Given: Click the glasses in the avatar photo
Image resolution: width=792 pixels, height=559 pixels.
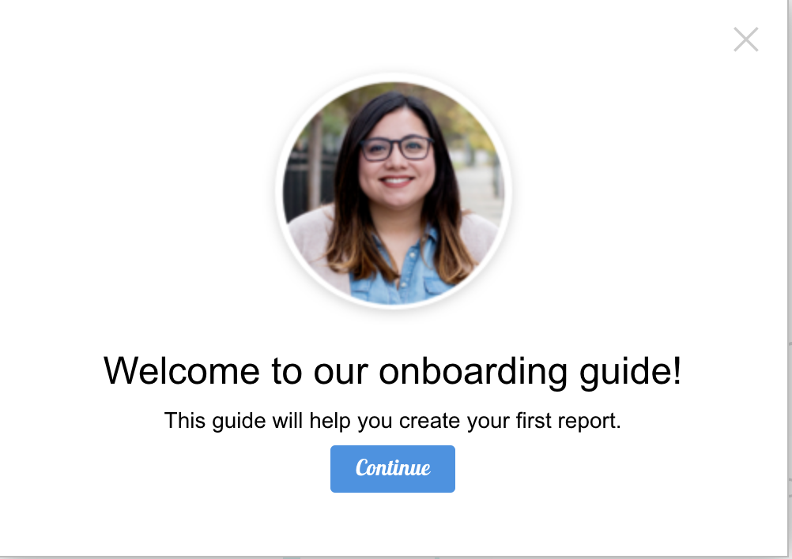Looking at the screenshot, I should point(397,148).
